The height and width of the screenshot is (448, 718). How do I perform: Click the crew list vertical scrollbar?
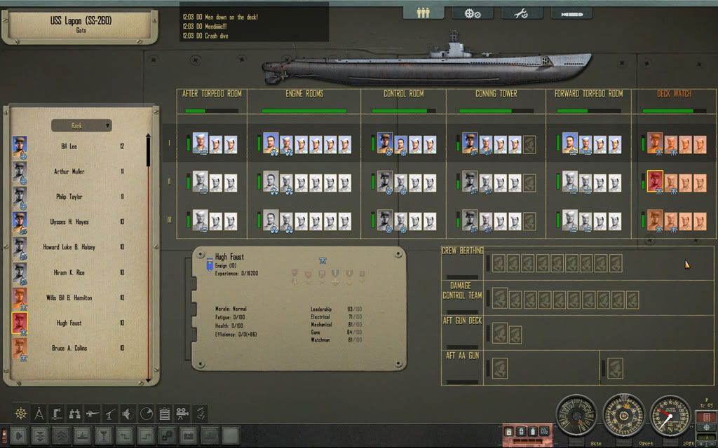(149, 258)
